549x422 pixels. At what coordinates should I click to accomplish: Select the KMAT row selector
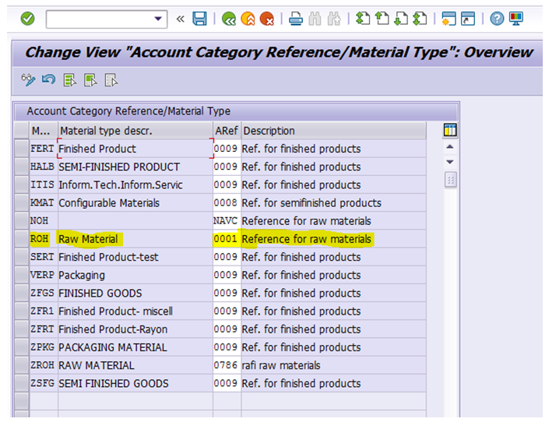(x=21, y=202)
